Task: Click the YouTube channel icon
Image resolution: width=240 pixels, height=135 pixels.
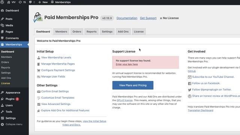Action: (x=189, y=77)
